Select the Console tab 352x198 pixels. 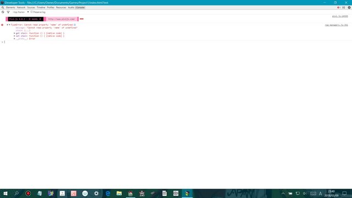pos(80,7)
